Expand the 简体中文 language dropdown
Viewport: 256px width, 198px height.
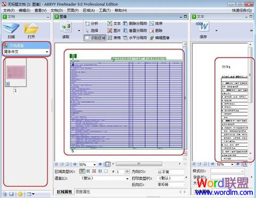(26, 52)
